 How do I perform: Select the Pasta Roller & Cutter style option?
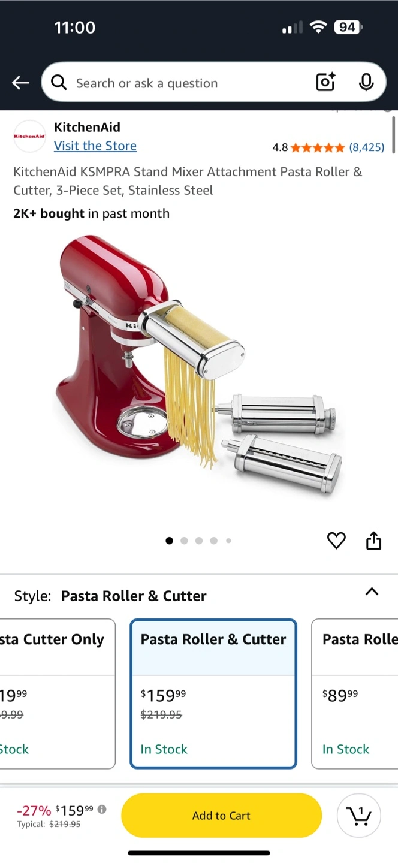pyautogui.click(x=213, y=693)
